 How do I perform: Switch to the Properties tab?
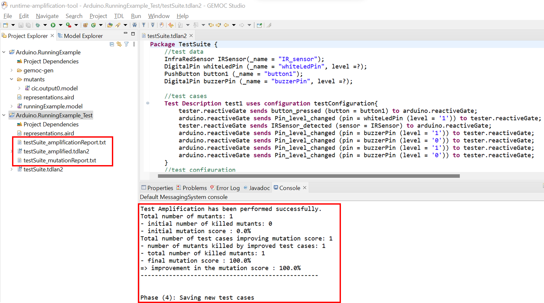[x=157, y=188]
